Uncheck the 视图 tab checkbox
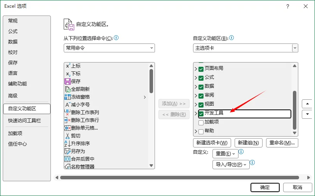This screenshot has height=196, width=315. pyautogui.click(x=201, y=105)
